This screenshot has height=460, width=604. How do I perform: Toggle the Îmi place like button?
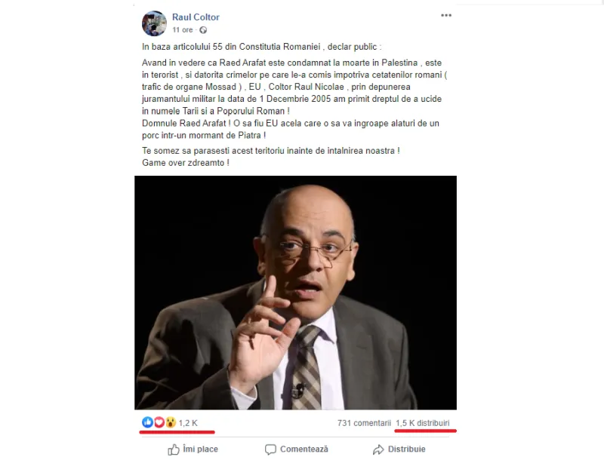193,449
